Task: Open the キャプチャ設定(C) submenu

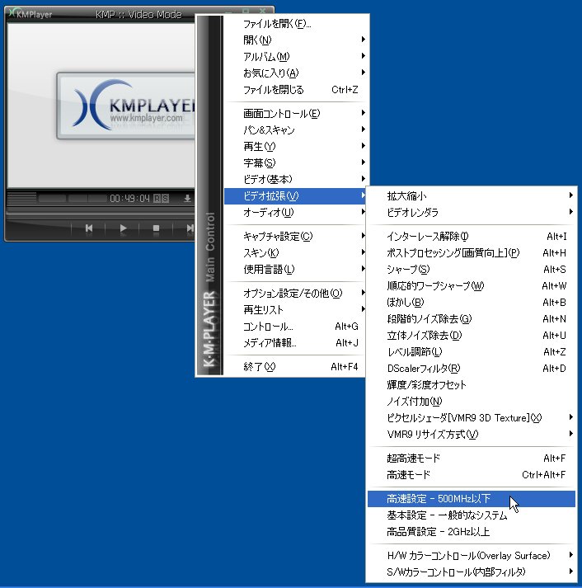Action: [297, 236]
